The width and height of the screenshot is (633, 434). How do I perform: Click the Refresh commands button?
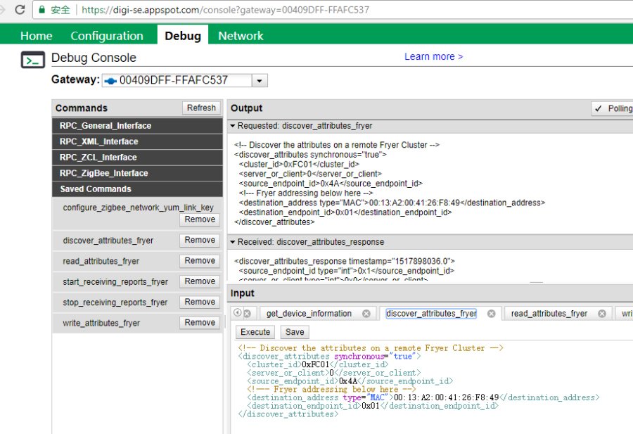tap(201, 108)
